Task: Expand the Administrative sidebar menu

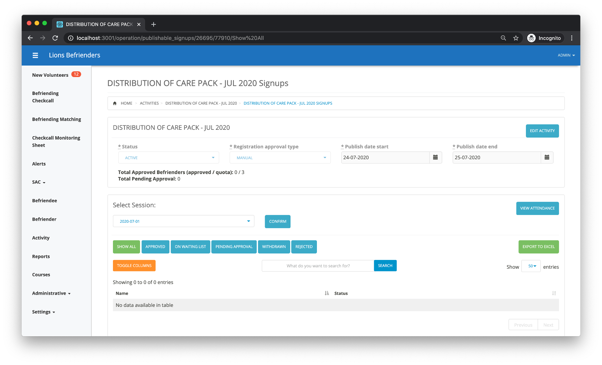Action: tap(51, 293)
